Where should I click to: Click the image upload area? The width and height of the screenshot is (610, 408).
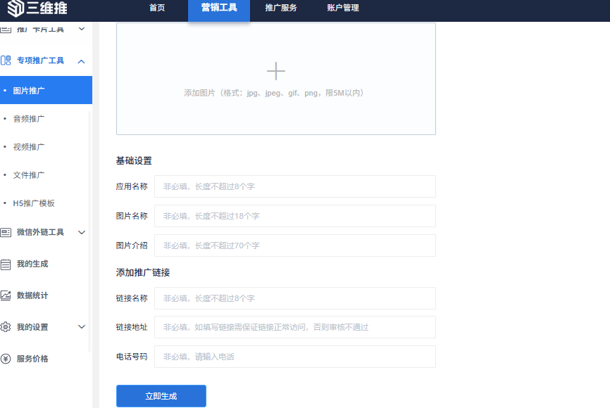tap(276, 79)
